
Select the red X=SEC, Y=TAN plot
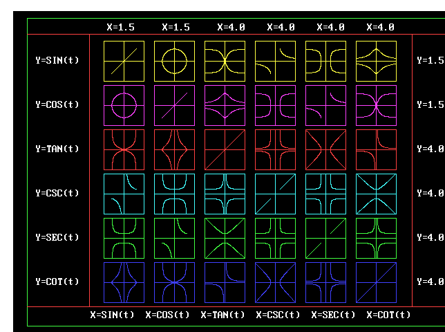(x=326, y=149)
